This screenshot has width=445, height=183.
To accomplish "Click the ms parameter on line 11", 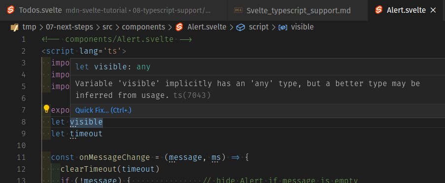I will pos(216,157).
